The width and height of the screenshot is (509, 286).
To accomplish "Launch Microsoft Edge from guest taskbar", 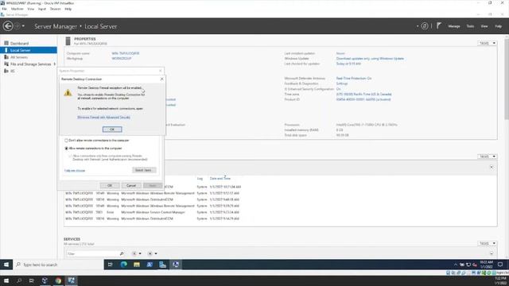I will [124, 265].
